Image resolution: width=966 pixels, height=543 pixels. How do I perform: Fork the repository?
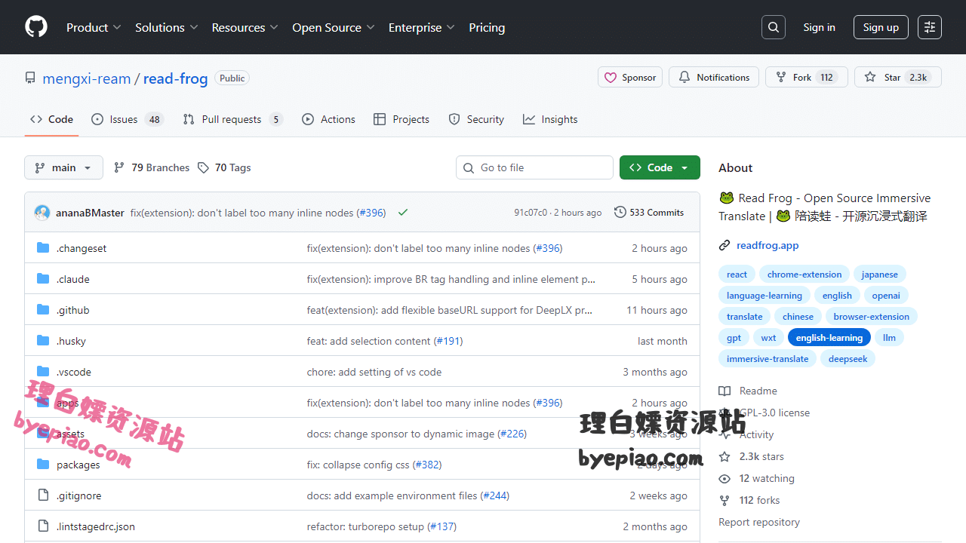click(806, 78)
